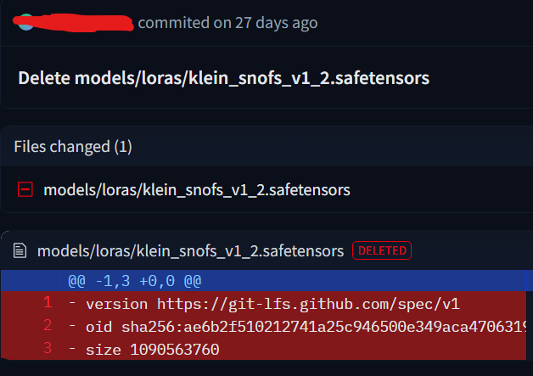Click the minus sign on size line

click(x=72, y=349)
